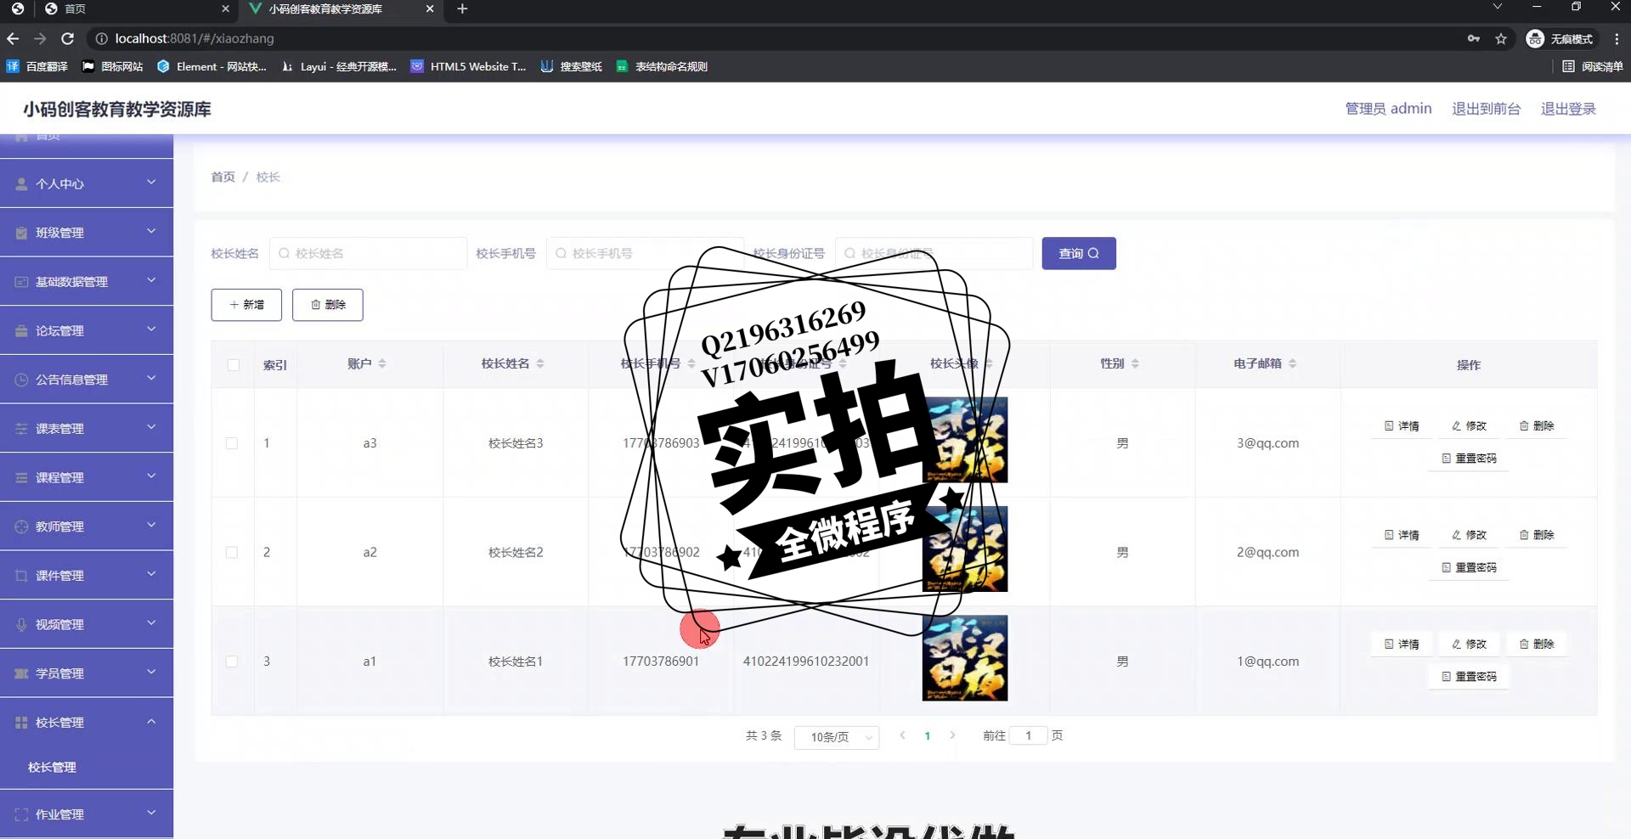Click 首页 in the breadcrumb
The width and height of the screenshot is (1631, 839).
tap(223, 177)
